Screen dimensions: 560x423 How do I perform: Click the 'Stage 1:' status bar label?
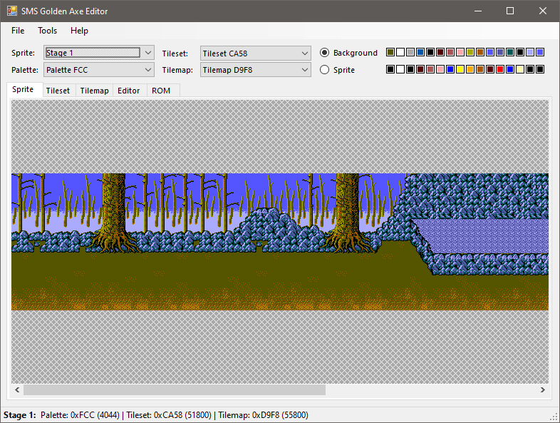coord(20,415)
